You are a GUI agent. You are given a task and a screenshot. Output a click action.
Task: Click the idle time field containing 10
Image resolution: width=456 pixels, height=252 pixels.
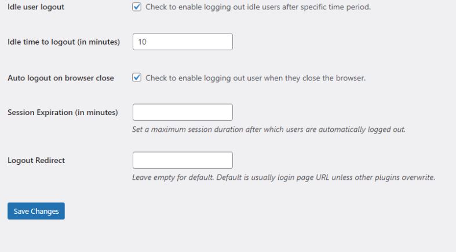[183, 42]
